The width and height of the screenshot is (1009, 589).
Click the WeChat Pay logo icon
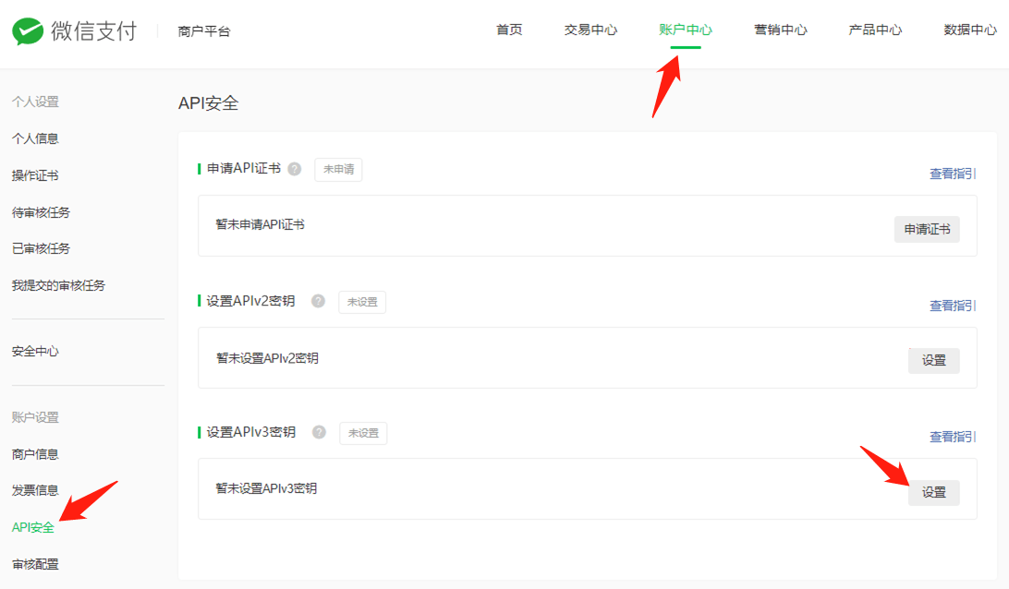[x=29, y=30]
